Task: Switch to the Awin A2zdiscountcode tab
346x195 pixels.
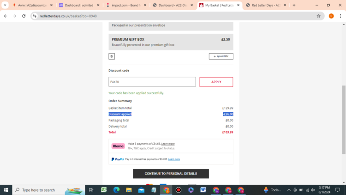Action: click(x=32, y=5)
